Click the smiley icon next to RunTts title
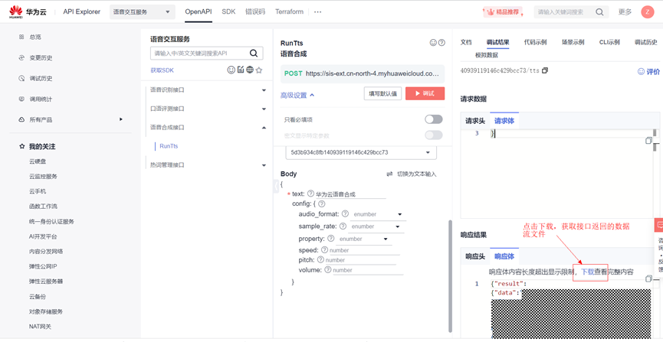Image resolution: width=663 pixels, height=342 pixels. click(x=433, y=43)
